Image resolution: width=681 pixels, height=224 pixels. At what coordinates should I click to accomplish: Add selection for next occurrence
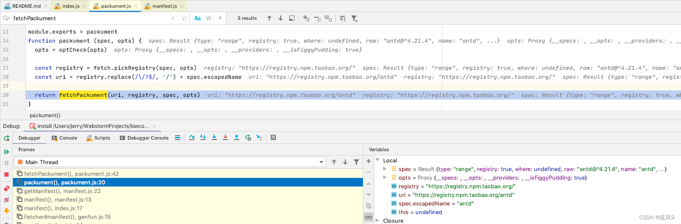pyautogui.click(x=306, y=18)
